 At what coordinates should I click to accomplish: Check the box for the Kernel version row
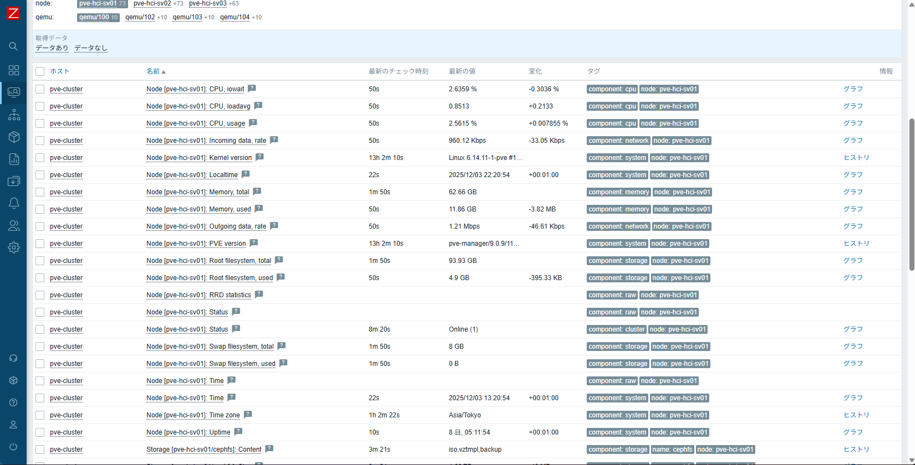point(40,158)
